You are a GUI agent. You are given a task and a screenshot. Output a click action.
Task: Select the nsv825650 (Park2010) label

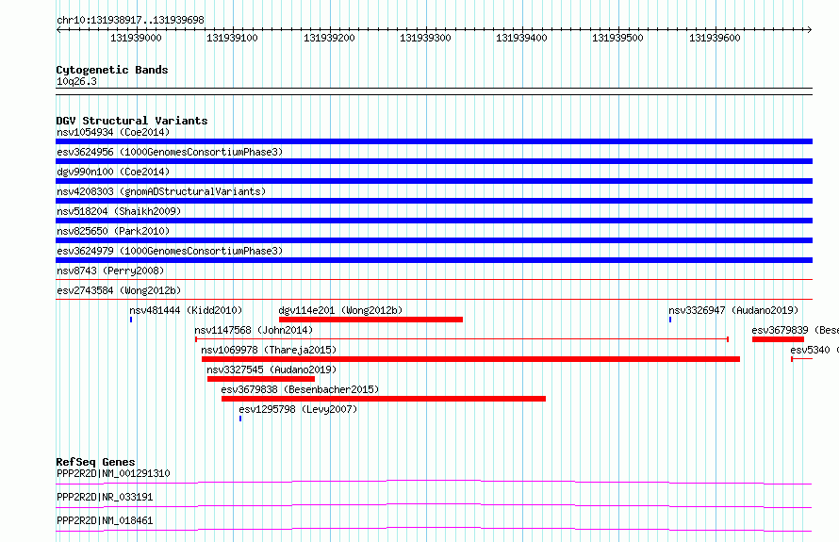coord(113,231)
